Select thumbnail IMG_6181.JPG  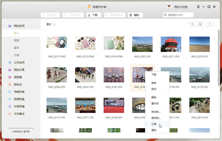114,75
